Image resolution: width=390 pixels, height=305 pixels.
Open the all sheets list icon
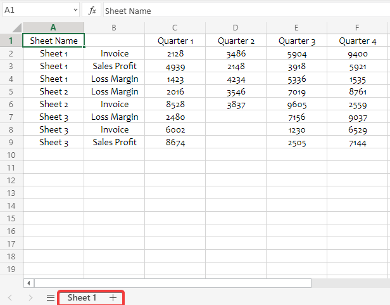pos(51,297)
